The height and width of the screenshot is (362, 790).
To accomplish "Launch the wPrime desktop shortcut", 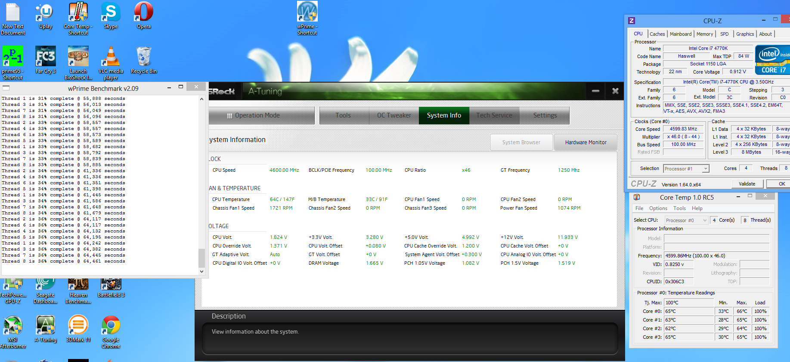I will [x=307, y=19].
